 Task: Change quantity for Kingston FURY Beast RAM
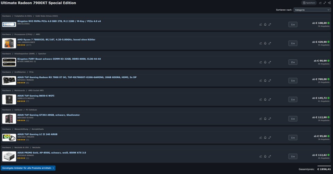pyautogui.click(x=293, y=62)
